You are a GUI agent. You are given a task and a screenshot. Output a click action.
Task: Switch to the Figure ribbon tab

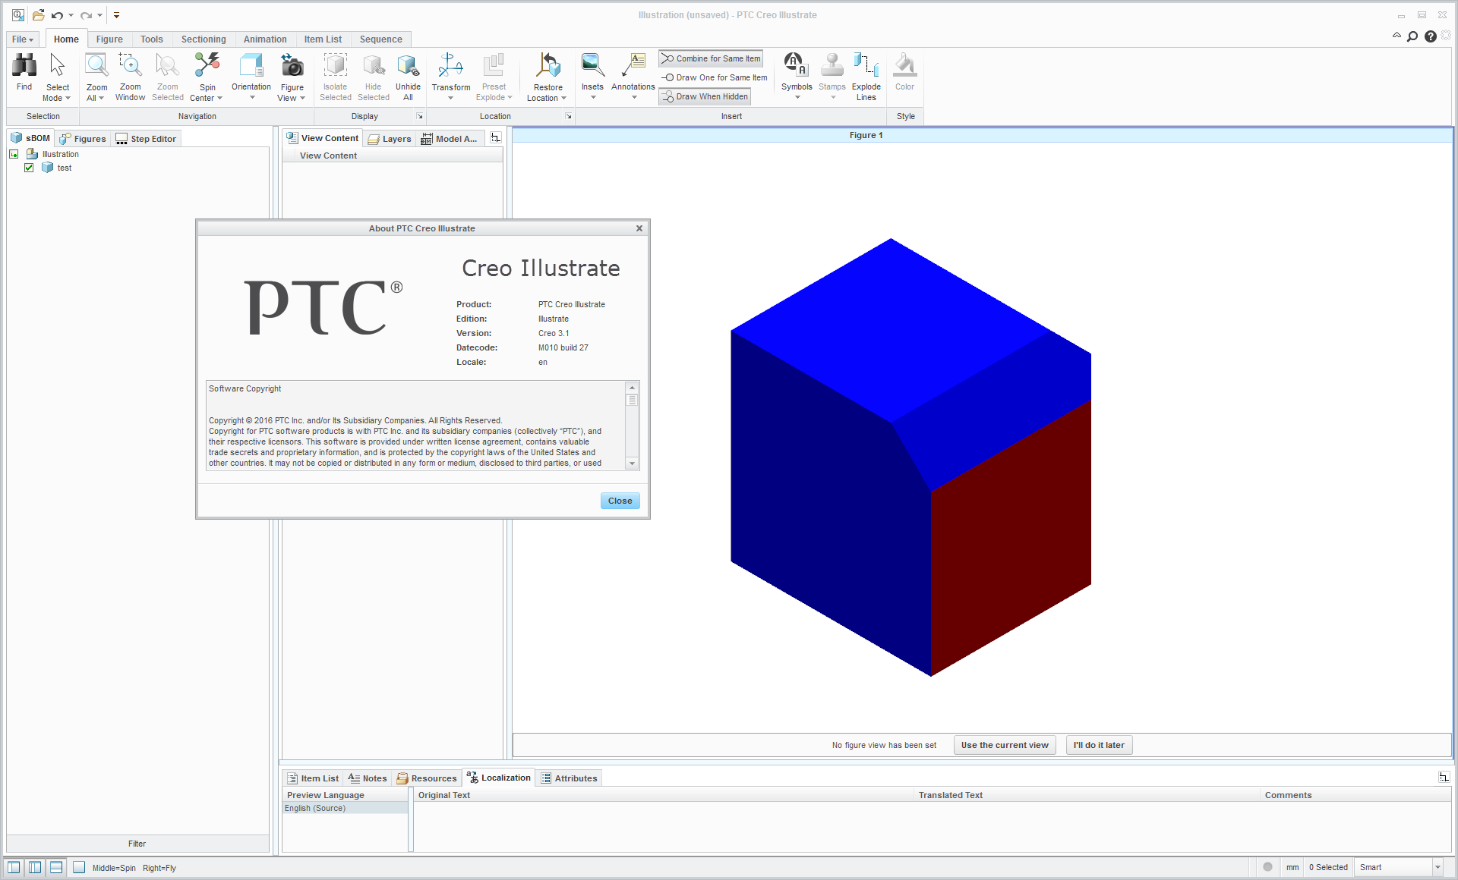pos(109,39)
